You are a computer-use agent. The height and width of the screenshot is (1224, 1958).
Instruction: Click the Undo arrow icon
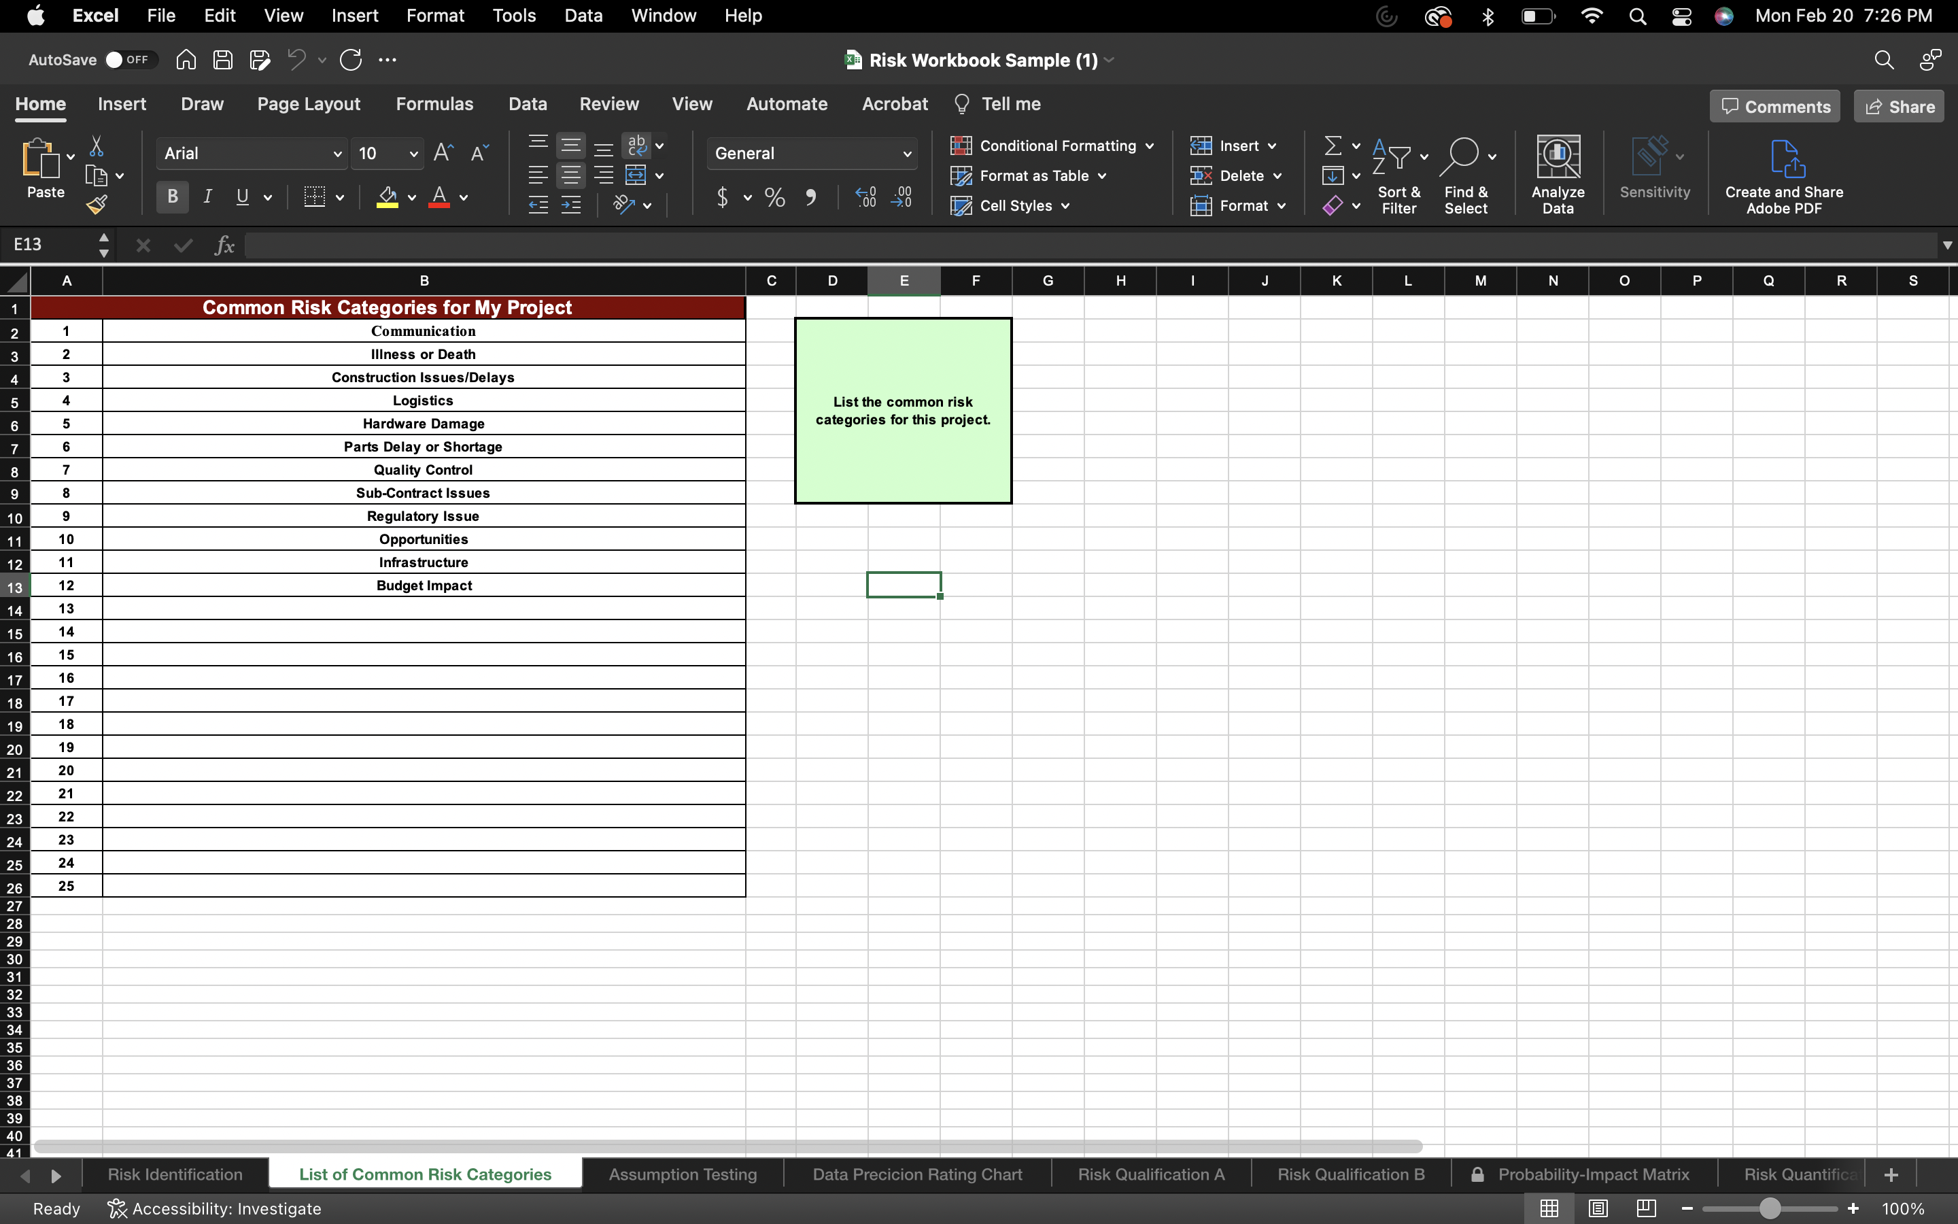(297, 60)
